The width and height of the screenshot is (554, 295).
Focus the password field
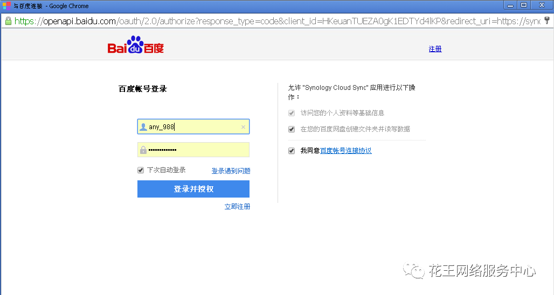tap(193, 150)
